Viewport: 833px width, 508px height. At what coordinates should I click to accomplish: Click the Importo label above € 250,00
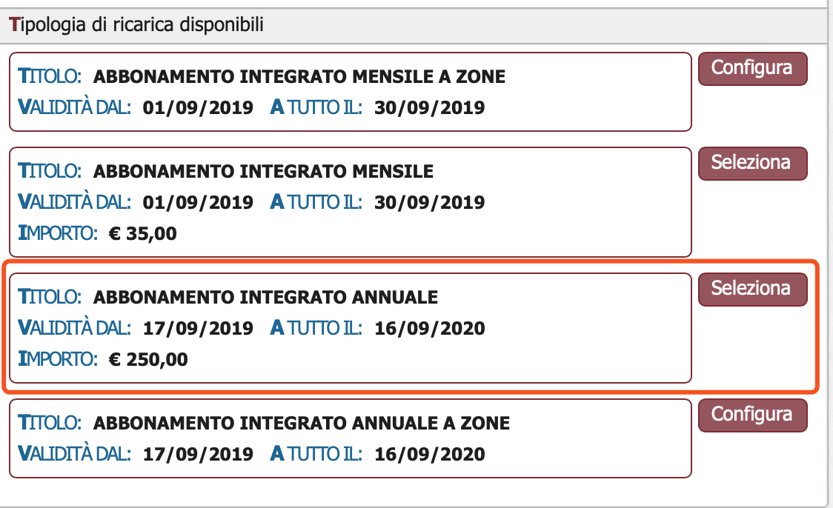pos(58,359)
